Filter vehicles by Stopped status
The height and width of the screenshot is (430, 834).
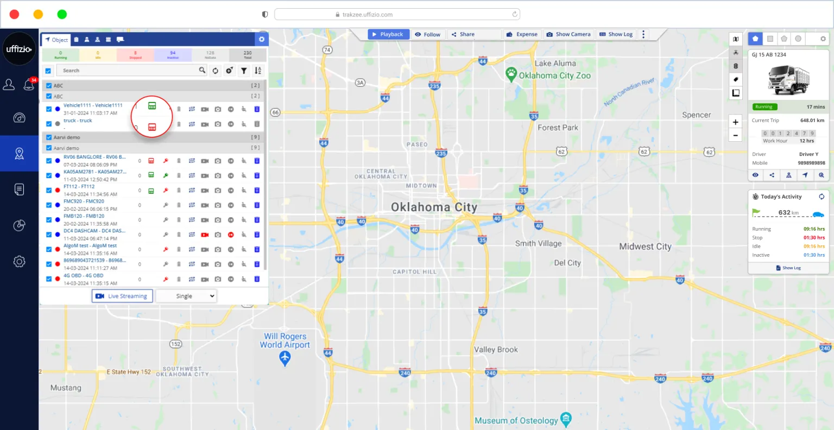(135, 55)
